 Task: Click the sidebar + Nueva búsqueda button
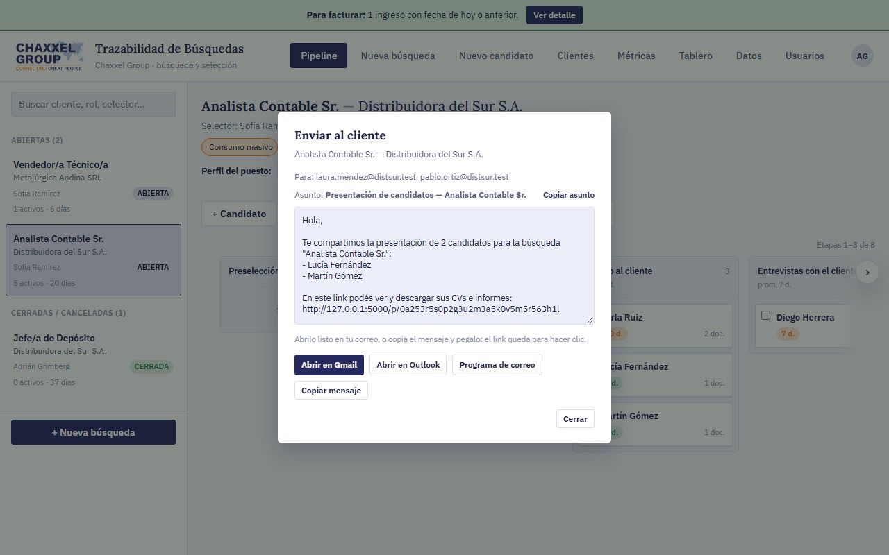[x=93, y=432]
